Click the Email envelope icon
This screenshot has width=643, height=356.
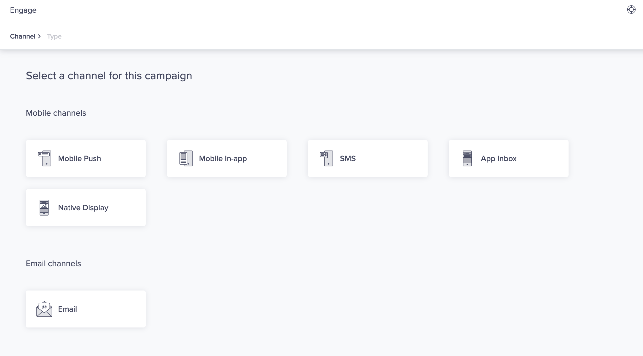pos(44,309)
